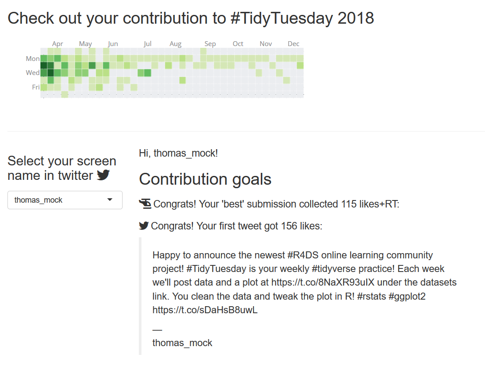Open the t.co/8NaXR93uIX link in the tweet
Screen dimensions: 485x372
[x=323, y=283]
